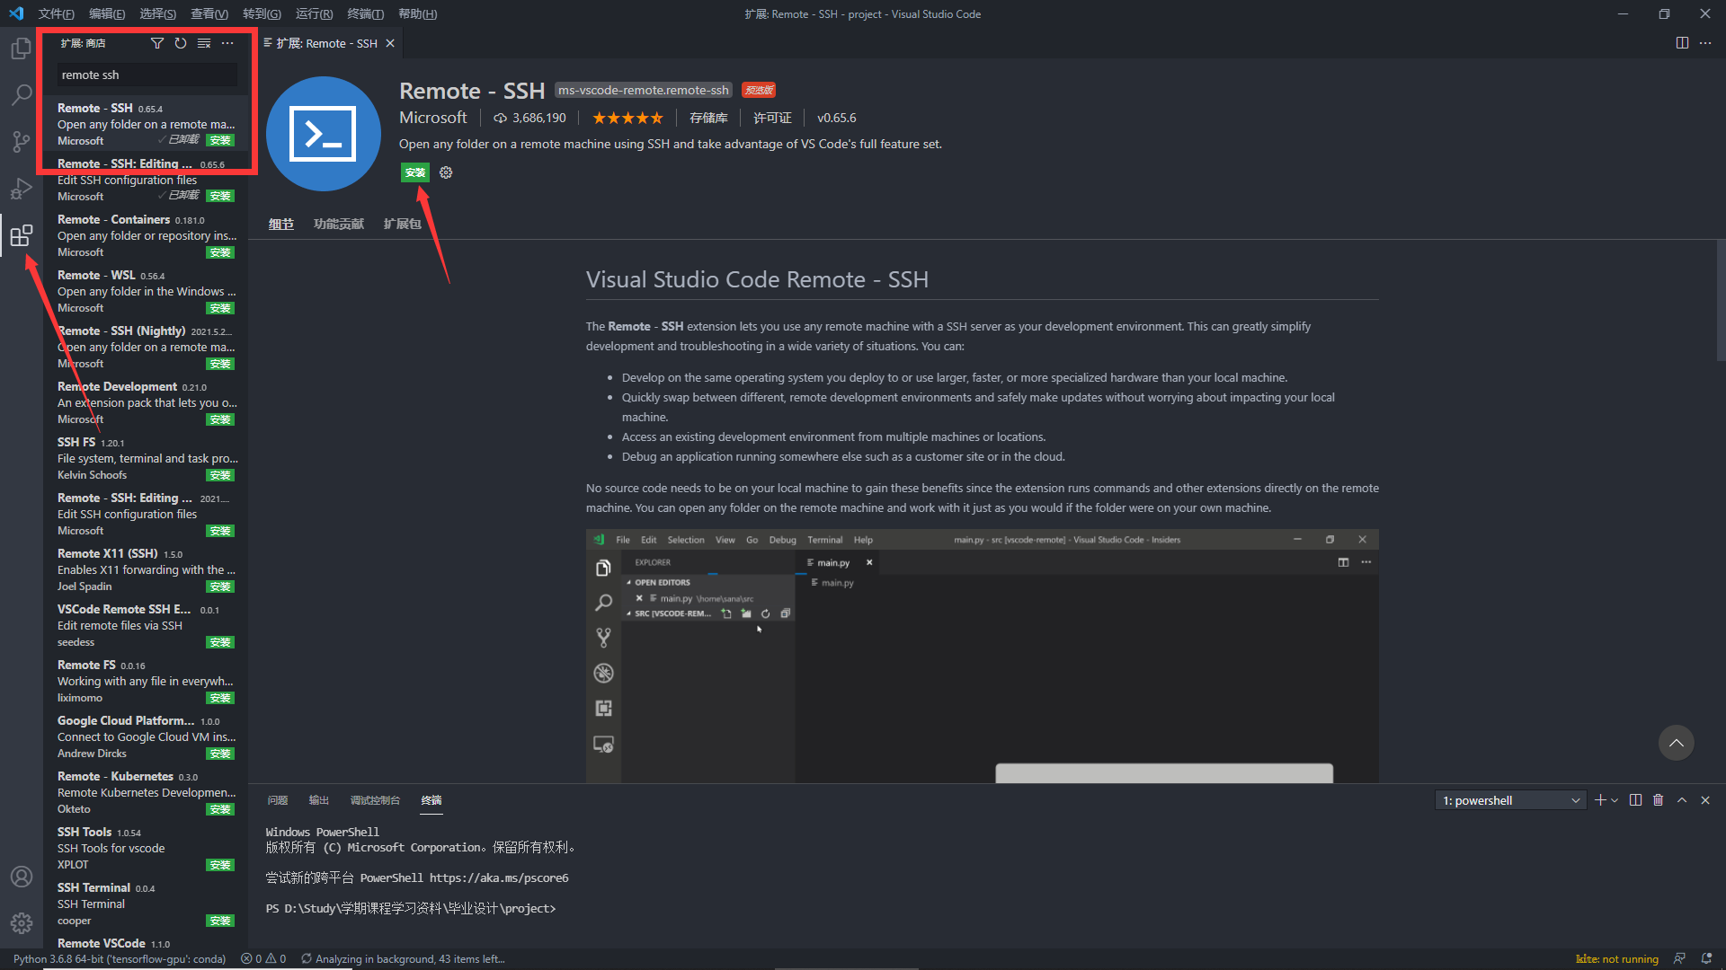Click the extension search input field

point(147,75)
